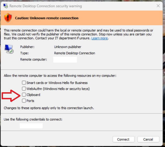Click the 'Publisher:' label
This screenshot has height=147, width=165.
pos(27,47)
